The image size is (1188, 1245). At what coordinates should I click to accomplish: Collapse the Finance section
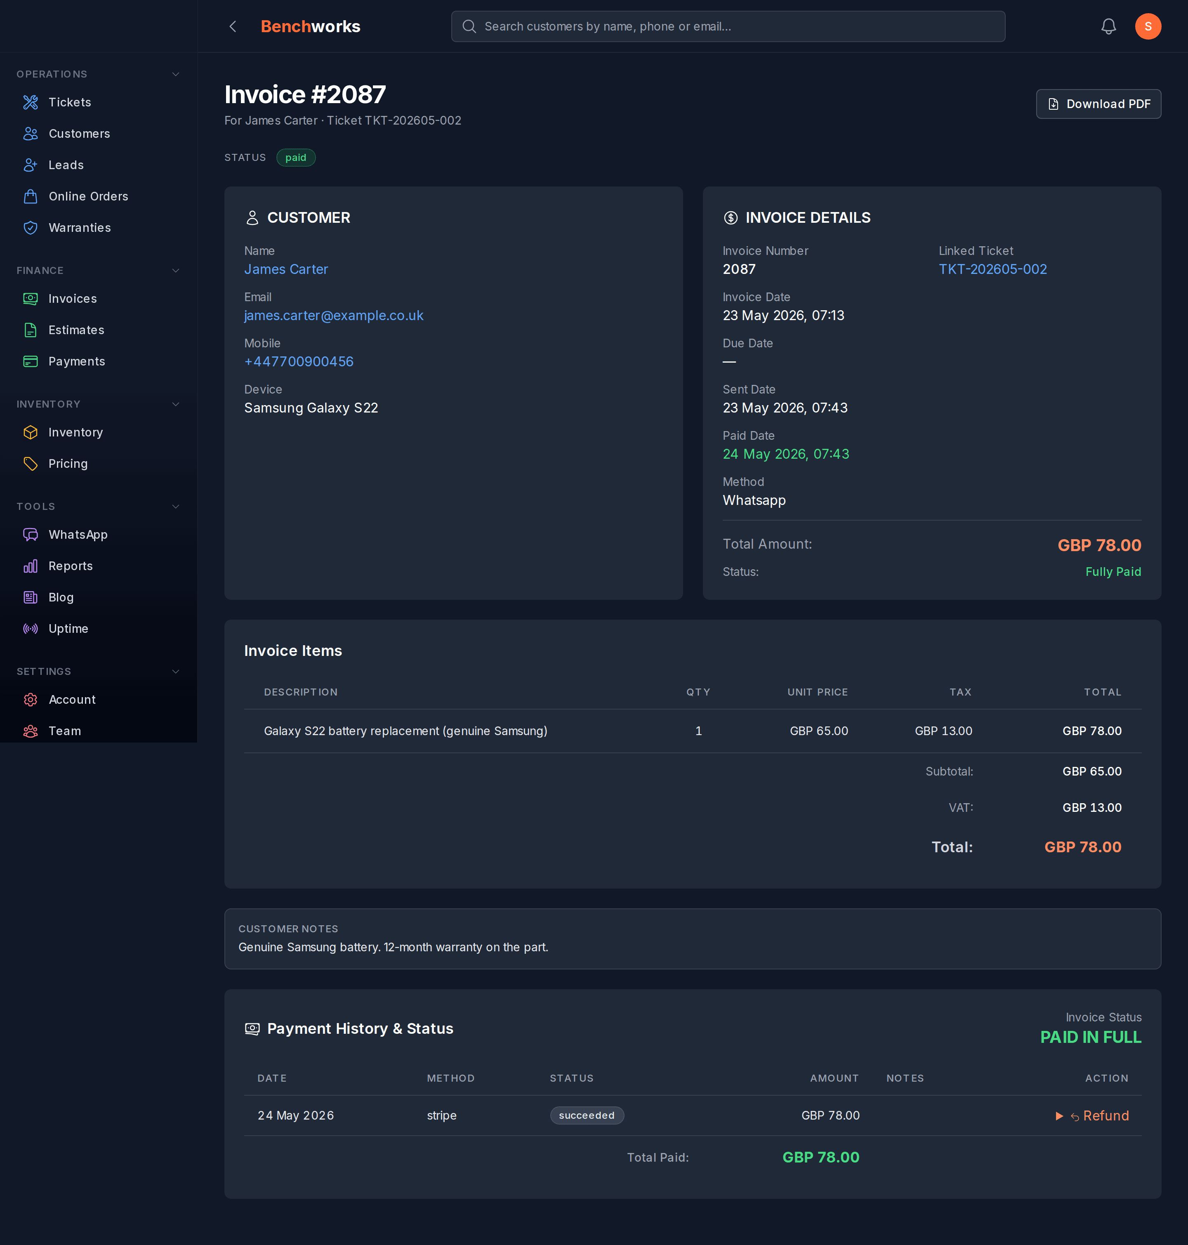pos(176,270)
